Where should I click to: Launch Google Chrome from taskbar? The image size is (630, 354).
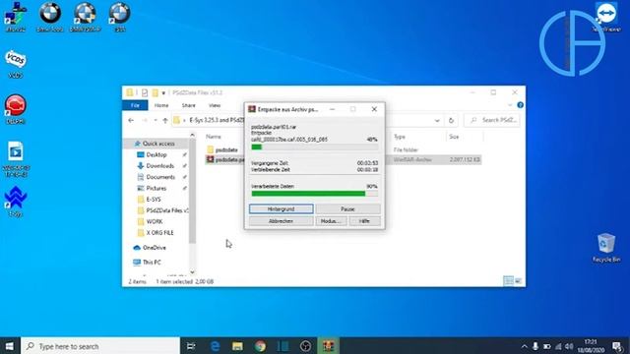[x=260, y=346]
